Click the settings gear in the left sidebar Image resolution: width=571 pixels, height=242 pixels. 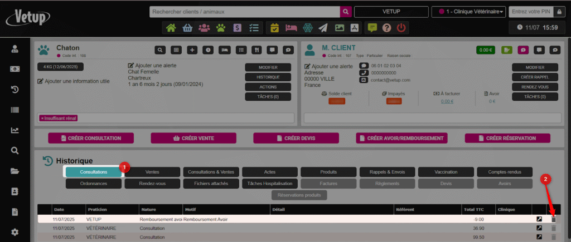15,232
